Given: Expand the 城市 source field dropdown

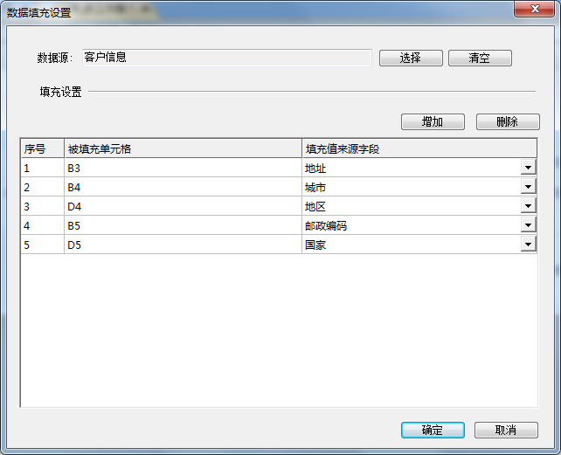Looking at the screenshot, I should 528,187.
